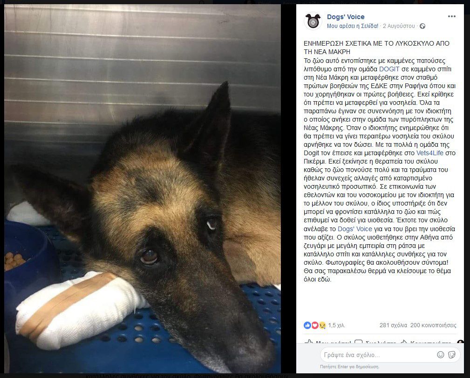Open the post options three-dots menu
Screen dimensions: 470x378
click(x=451, y=16)
